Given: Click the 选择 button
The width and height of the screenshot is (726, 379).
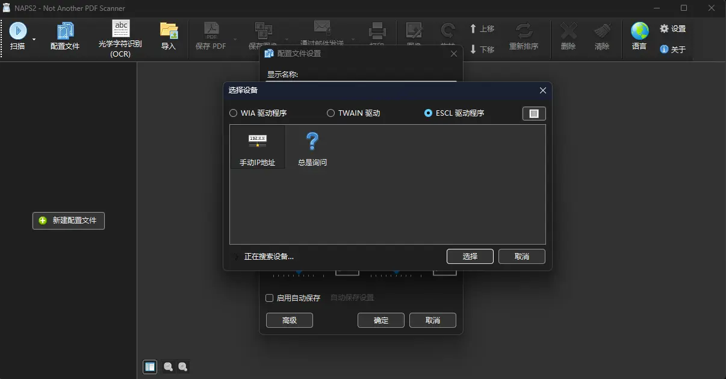Looking at the screenshot, I should coord(470,256).
